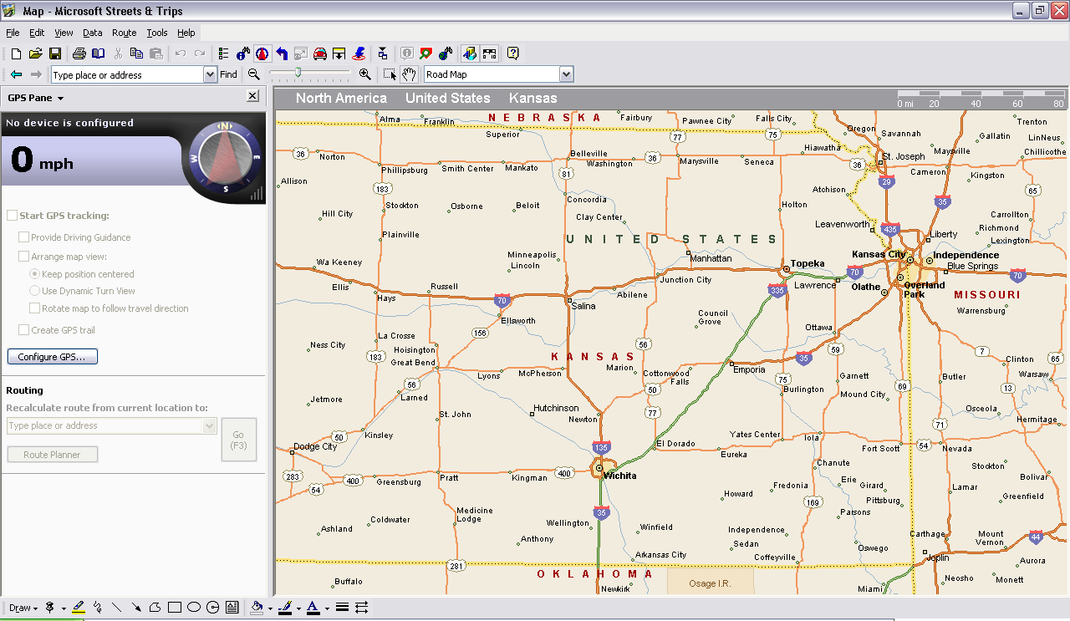1070x621 pixels.
Task: Open the Route menu
Action: click(125, 33)
